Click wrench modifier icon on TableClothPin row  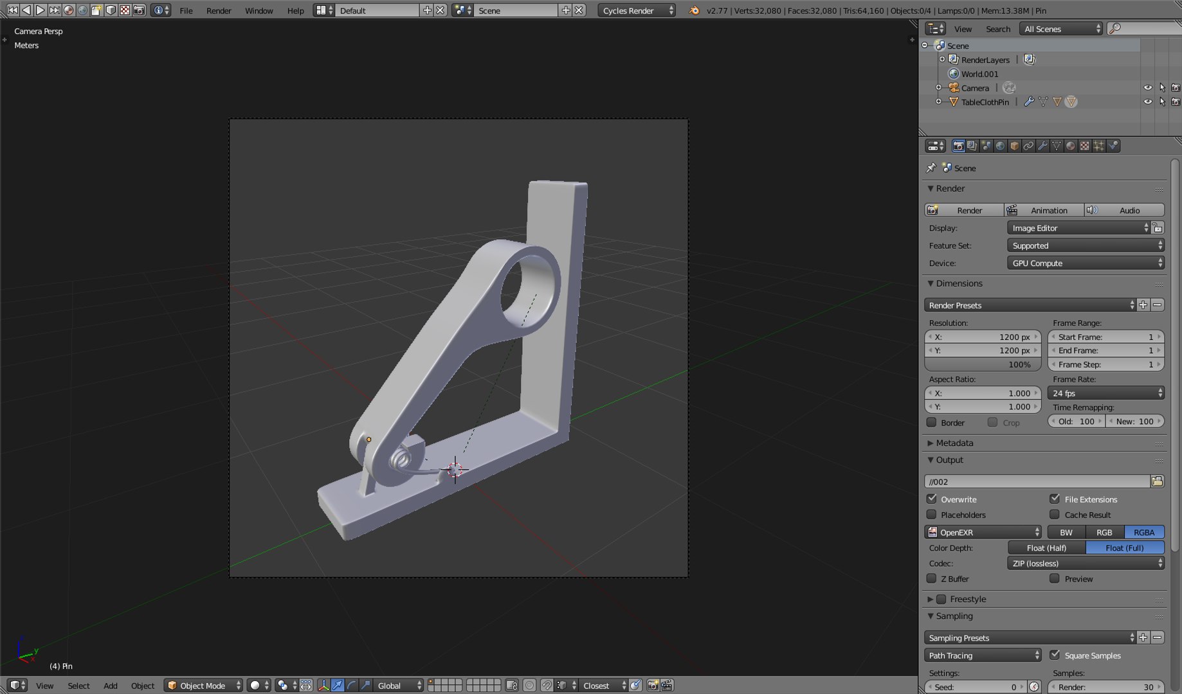pos(1029,102)
